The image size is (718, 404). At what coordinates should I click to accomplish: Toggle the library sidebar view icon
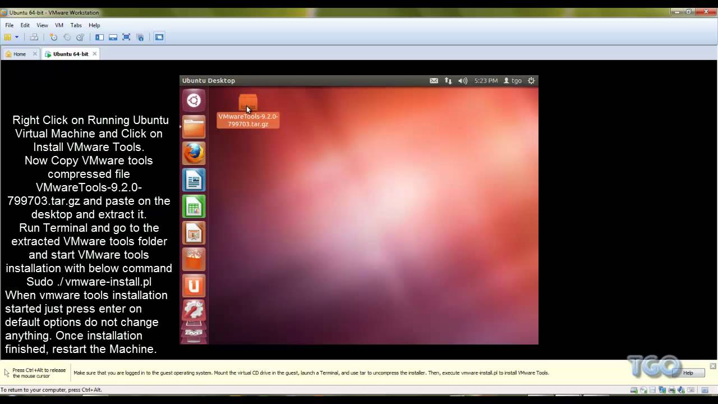pyautogui.click(x=99, y=37)
